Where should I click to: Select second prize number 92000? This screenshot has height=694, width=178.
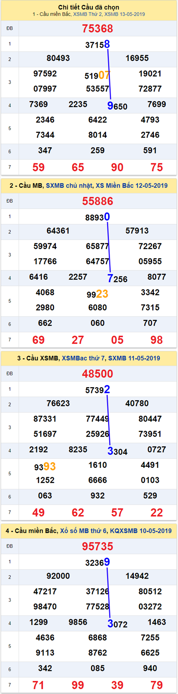(58, 576)
